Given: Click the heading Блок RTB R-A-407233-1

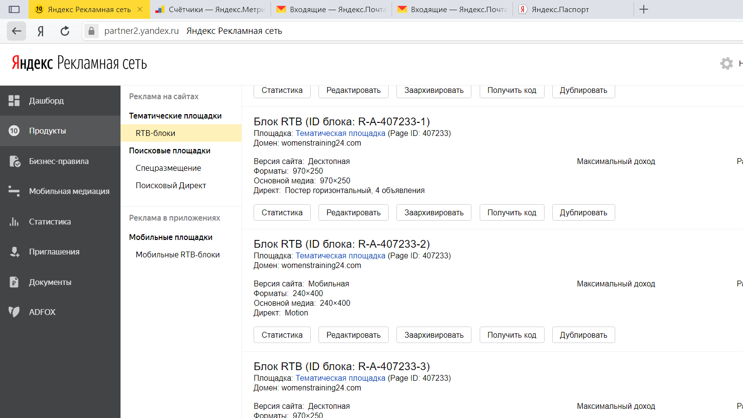Looking at the screenshot, I should coord(342,121).
